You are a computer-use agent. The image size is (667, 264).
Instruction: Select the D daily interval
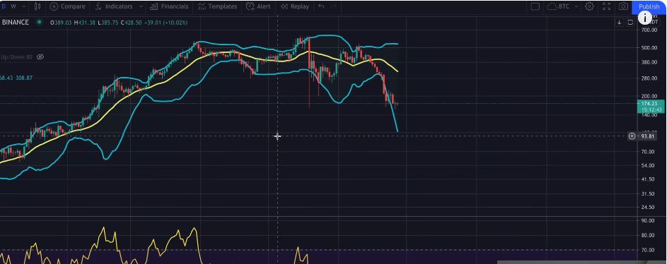4,6
